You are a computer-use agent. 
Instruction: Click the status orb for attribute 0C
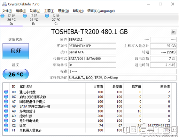[x=6, y=96]
